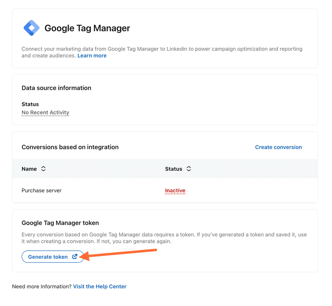Visit the Help Center

(99, 286)
